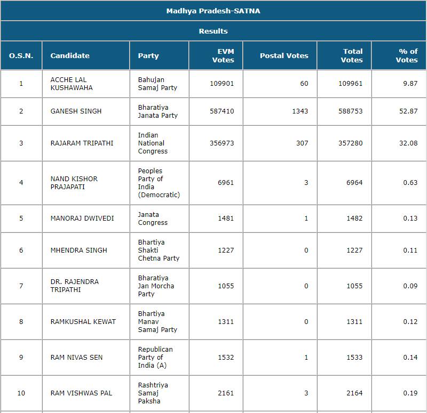
Task: Click the Madhya Pradesh-SATNA title header
Action: [x=213, y=11]
